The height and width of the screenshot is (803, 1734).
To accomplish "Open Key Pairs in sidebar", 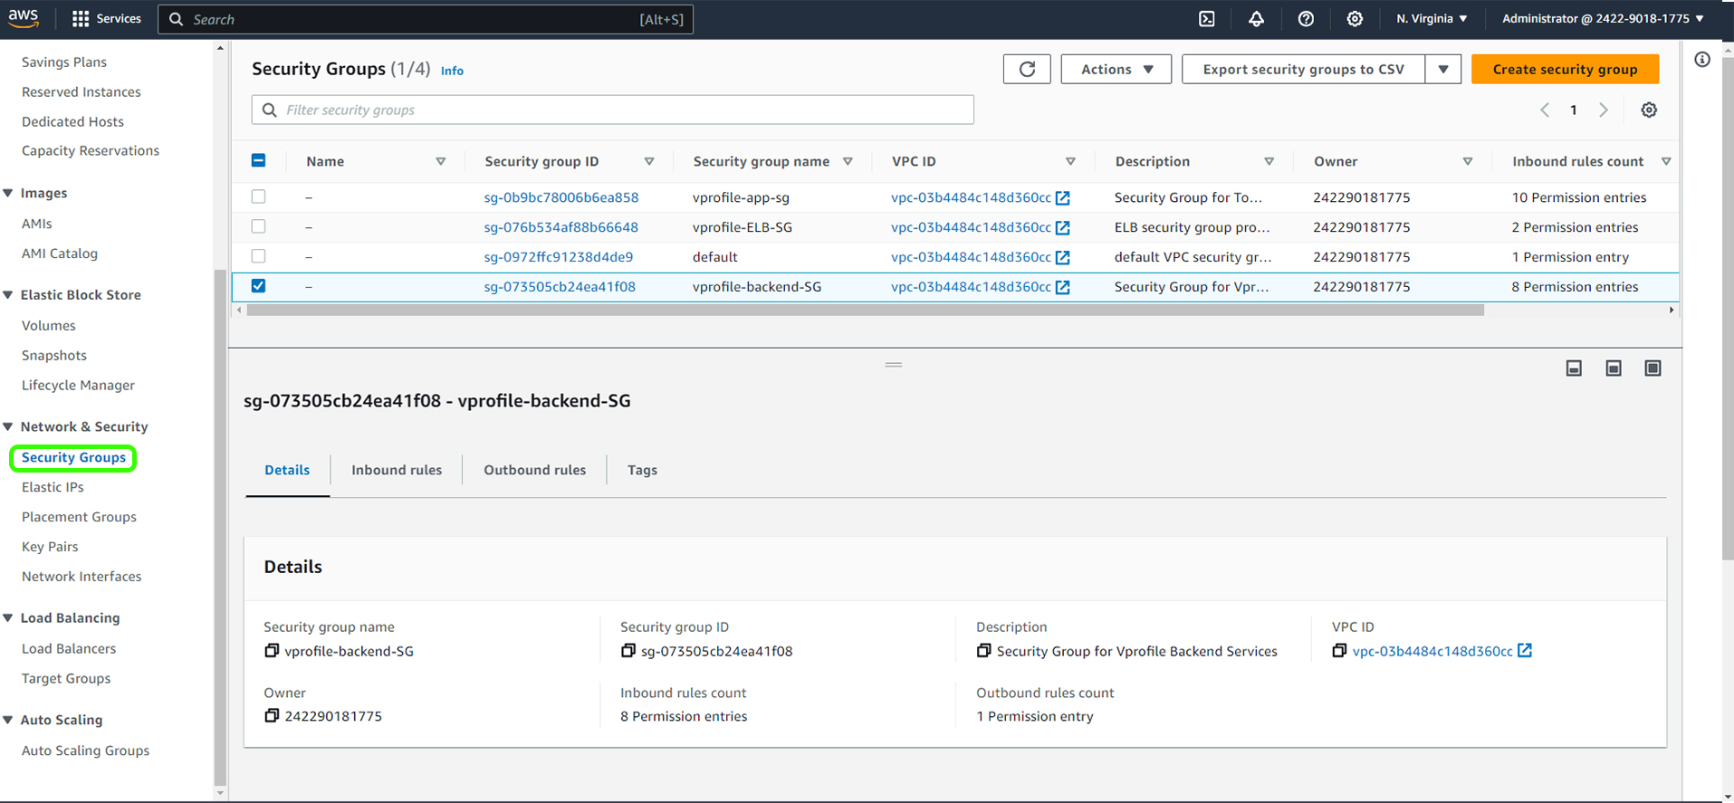I will 50,547.
